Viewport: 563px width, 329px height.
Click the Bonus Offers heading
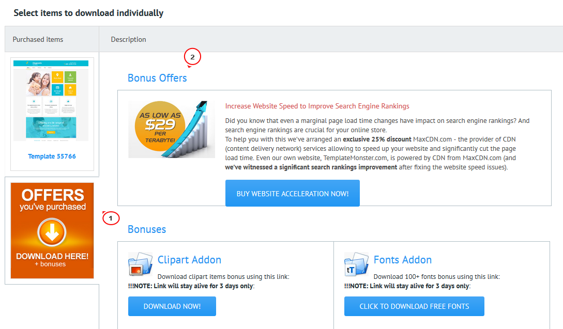[157, 78]
